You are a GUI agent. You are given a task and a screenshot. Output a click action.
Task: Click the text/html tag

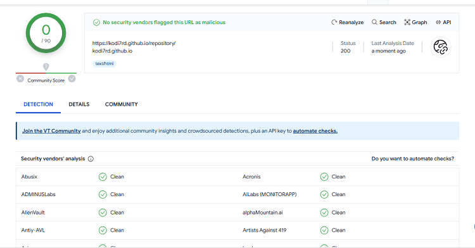click(x=104, y=64)
